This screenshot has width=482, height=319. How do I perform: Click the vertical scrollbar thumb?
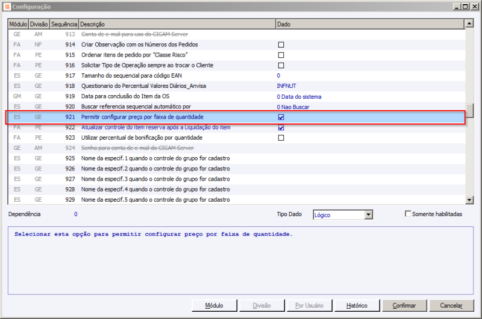click(x=469, y=111)
